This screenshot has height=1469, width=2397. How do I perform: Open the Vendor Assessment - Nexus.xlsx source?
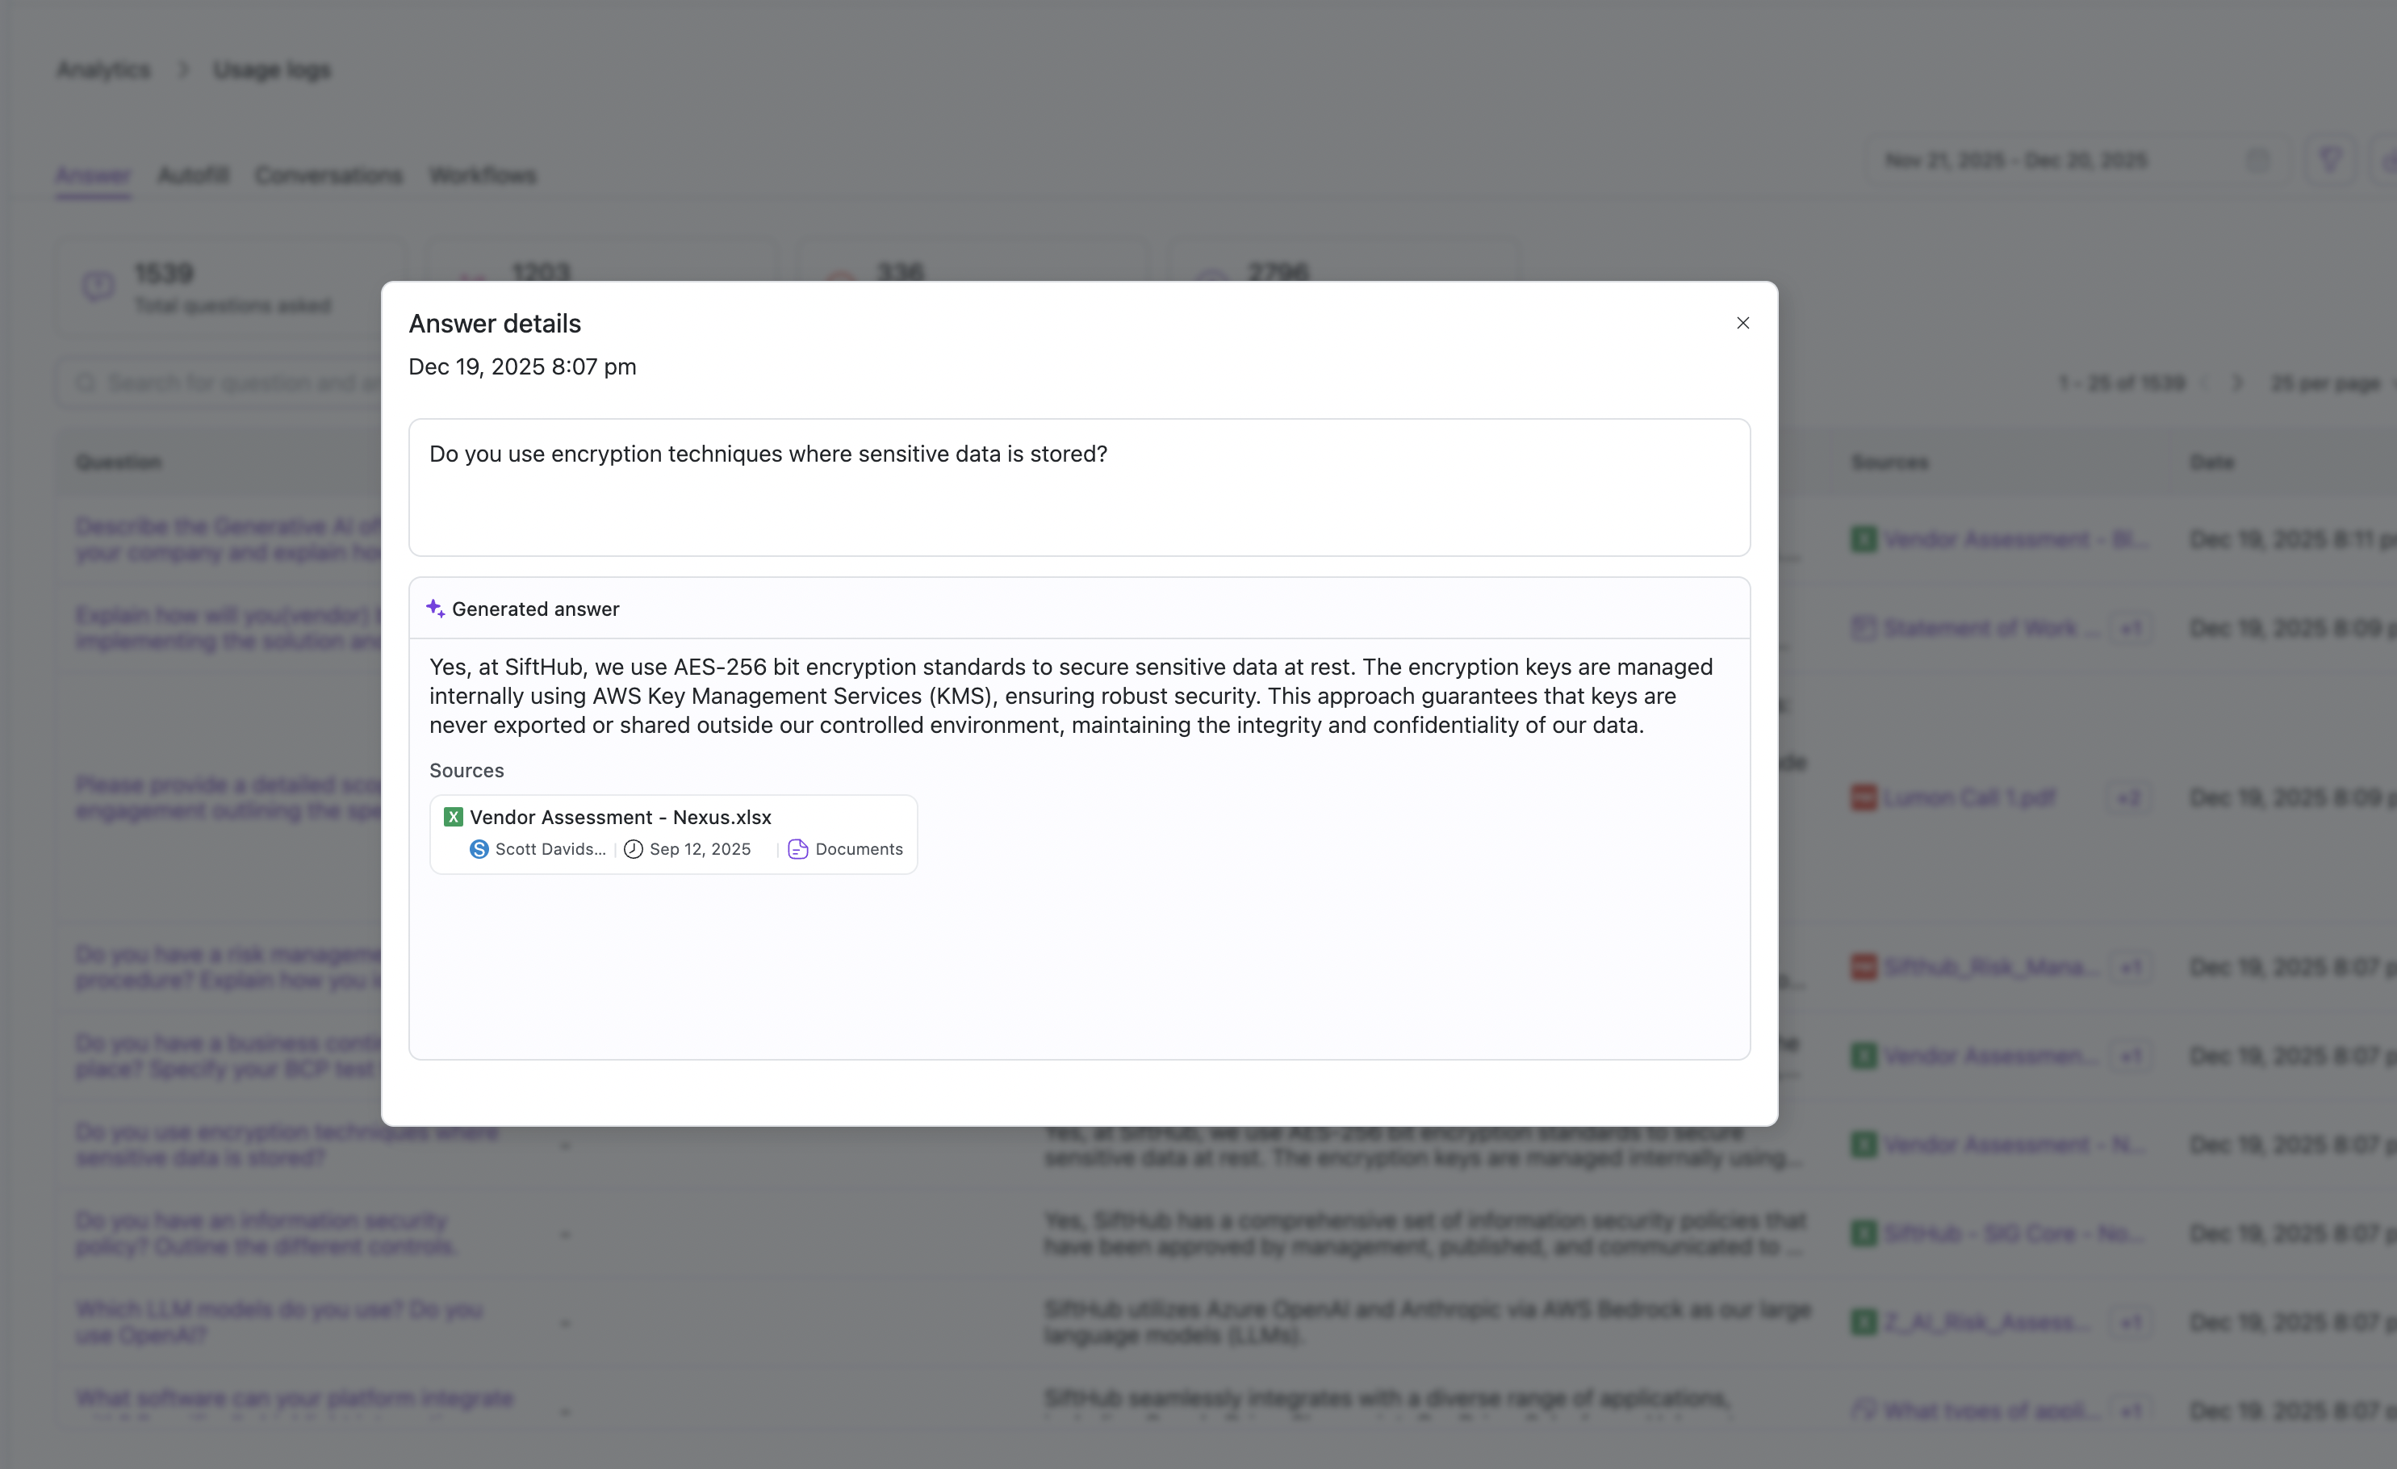click(621, 817)
